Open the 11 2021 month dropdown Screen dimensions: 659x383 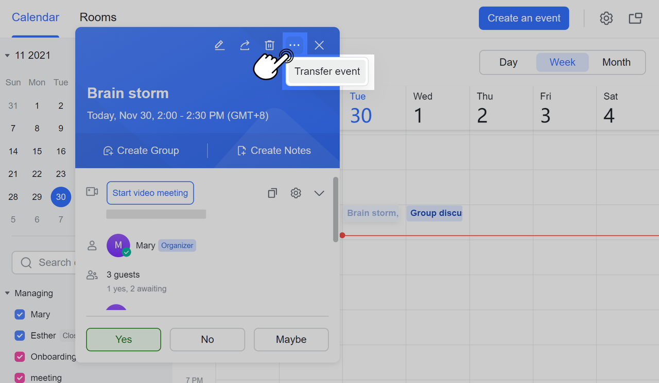pos(8,56)
